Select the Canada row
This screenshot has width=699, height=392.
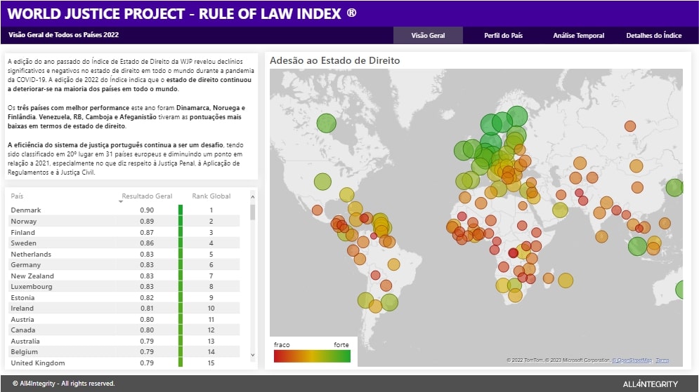(125, 330)
